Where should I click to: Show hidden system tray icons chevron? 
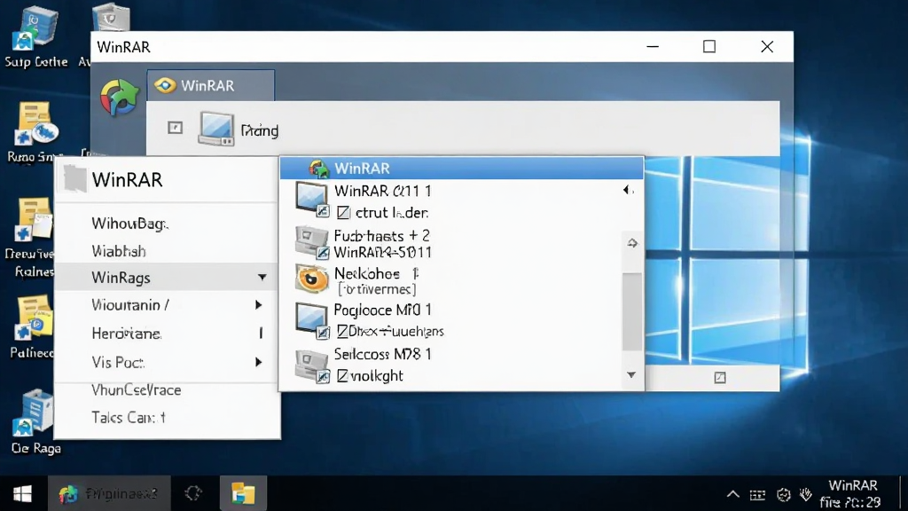[733, 494]
